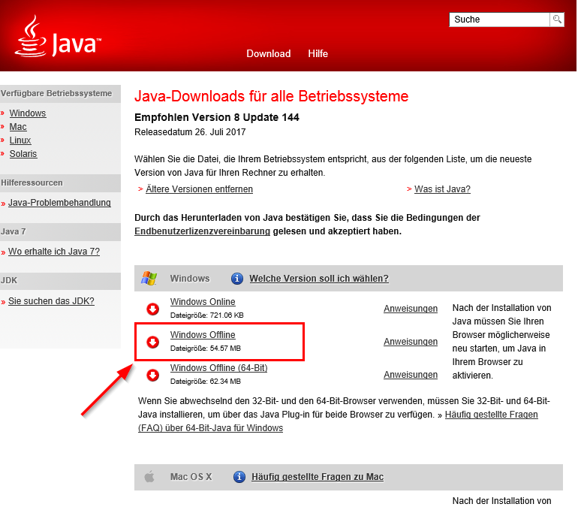The width and height of the screenshot is (584, 507).
Task: Select Windows in the sidebar OS list
Action: (28, 113)
